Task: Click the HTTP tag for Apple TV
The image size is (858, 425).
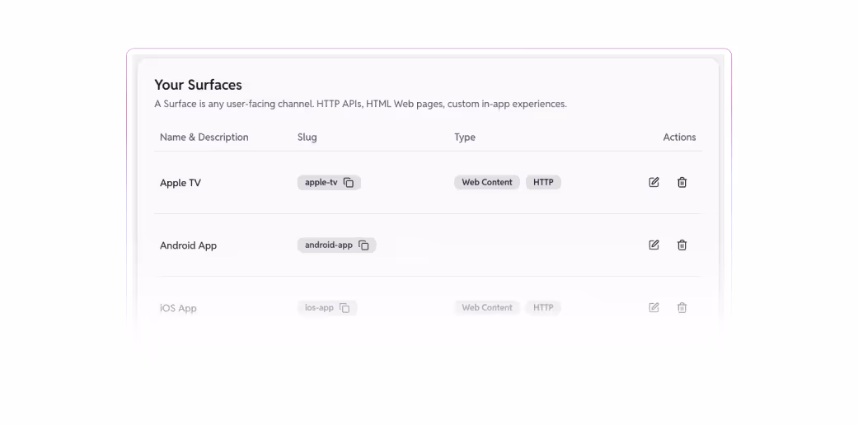Action: (543, 182)
